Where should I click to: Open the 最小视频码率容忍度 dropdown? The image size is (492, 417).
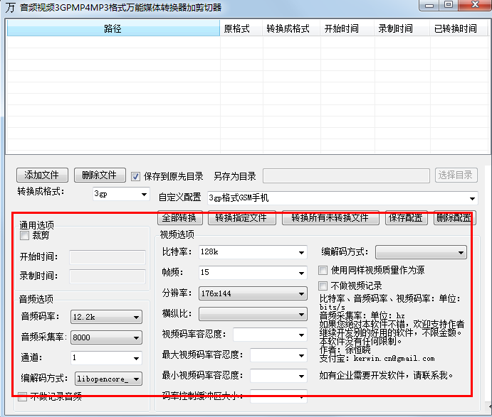(x=278, y=376)
